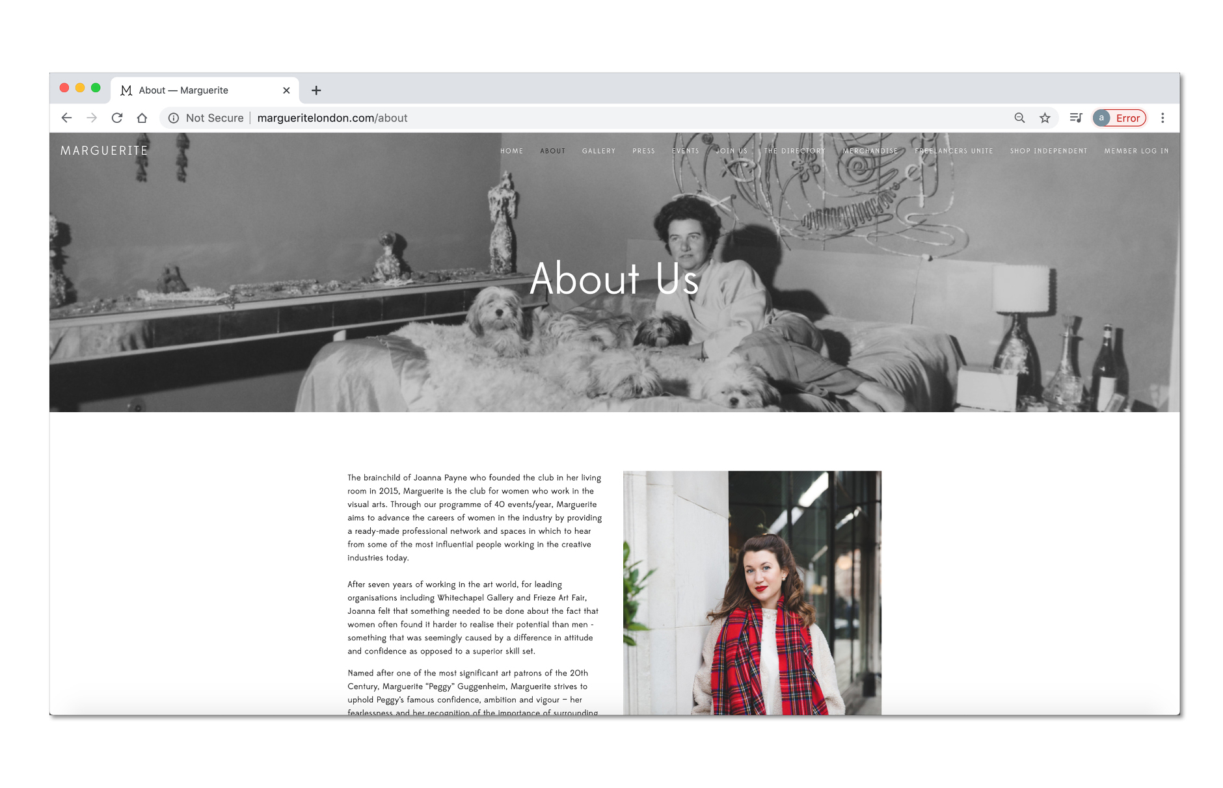Click the MARGUERITE site logo
Image resolution: width=1223 pixels, height=788 pixels.
tap(104, 151)
